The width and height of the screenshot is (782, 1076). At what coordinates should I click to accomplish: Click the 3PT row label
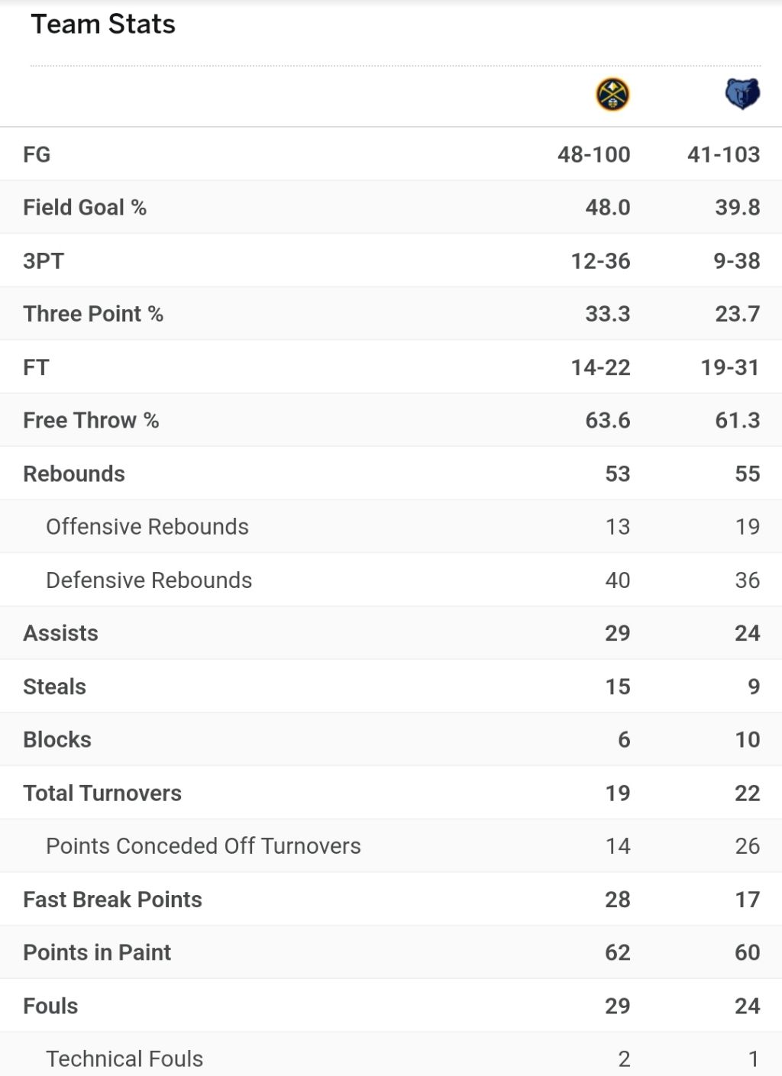click(44, 260)
